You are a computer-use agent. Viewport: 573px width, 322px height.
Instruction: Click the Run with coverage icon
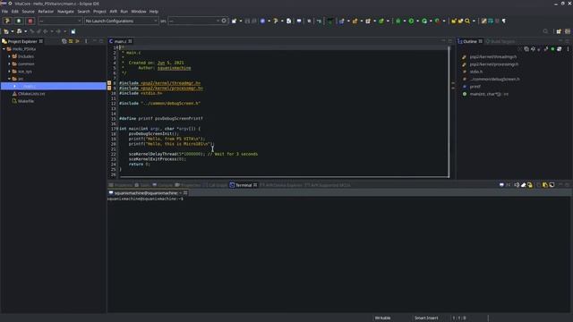click(x=424, y=21)
